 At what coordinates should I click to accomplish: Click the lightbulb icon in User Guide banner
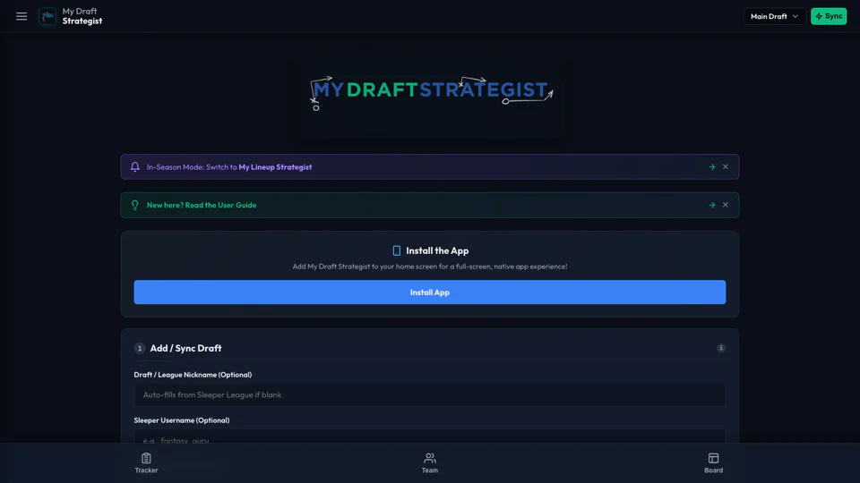tap(135, 205)
